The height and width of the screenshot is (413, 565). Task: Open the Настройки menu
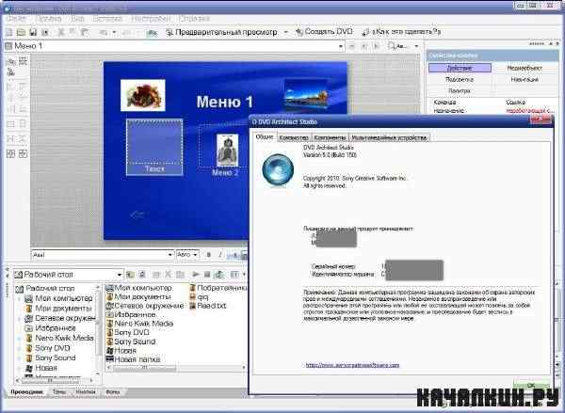click(x=151, y=19)
